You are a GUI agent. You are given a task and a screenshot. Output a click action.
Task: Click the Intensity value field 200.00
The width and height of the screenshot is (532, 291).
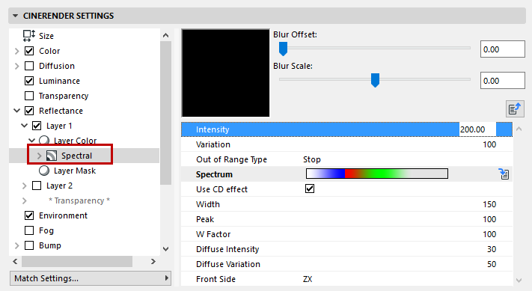coord(477,129)
